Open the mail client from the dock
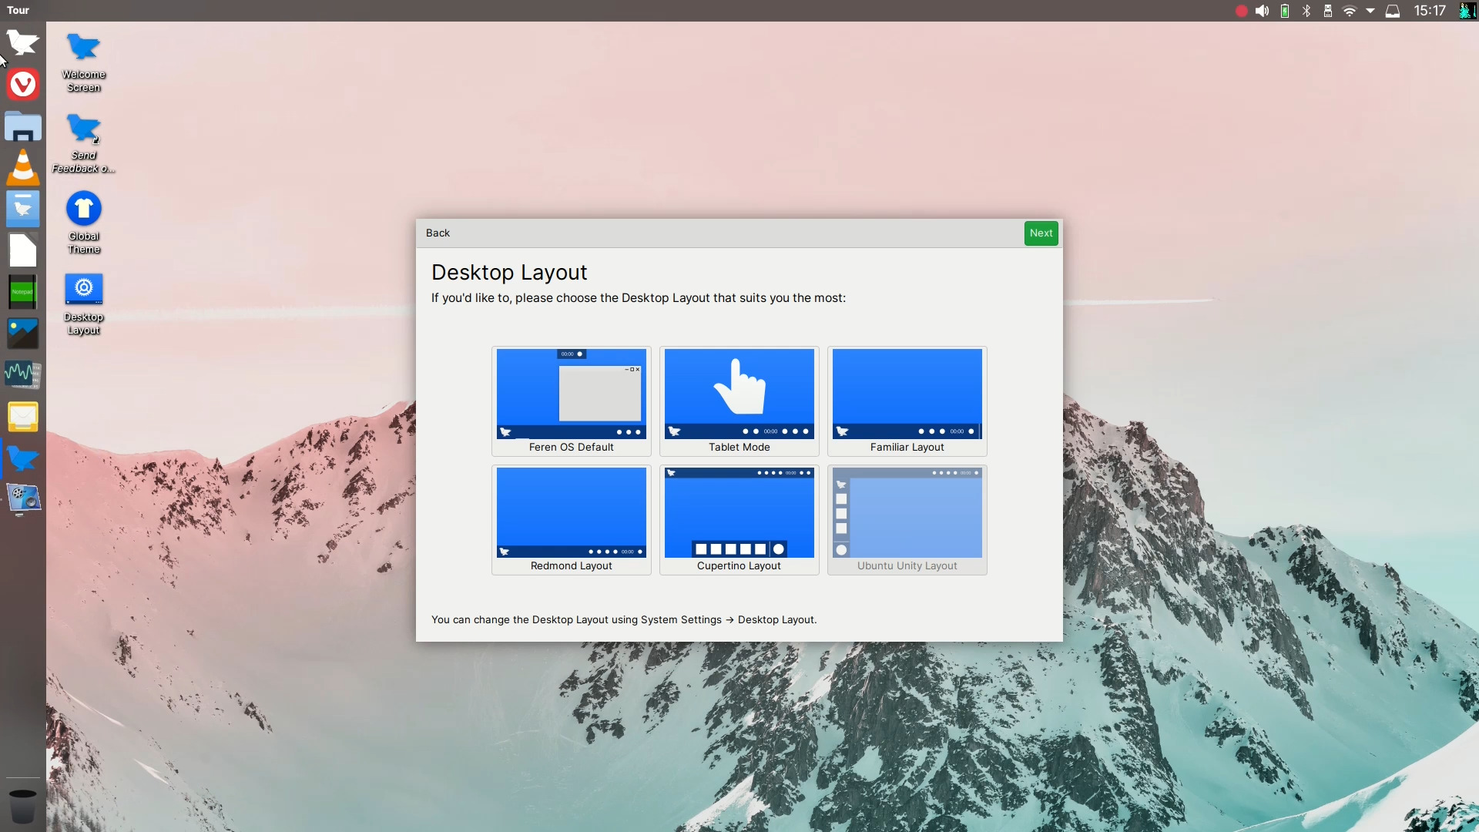Screen dimensions: 1479x832 22,417
